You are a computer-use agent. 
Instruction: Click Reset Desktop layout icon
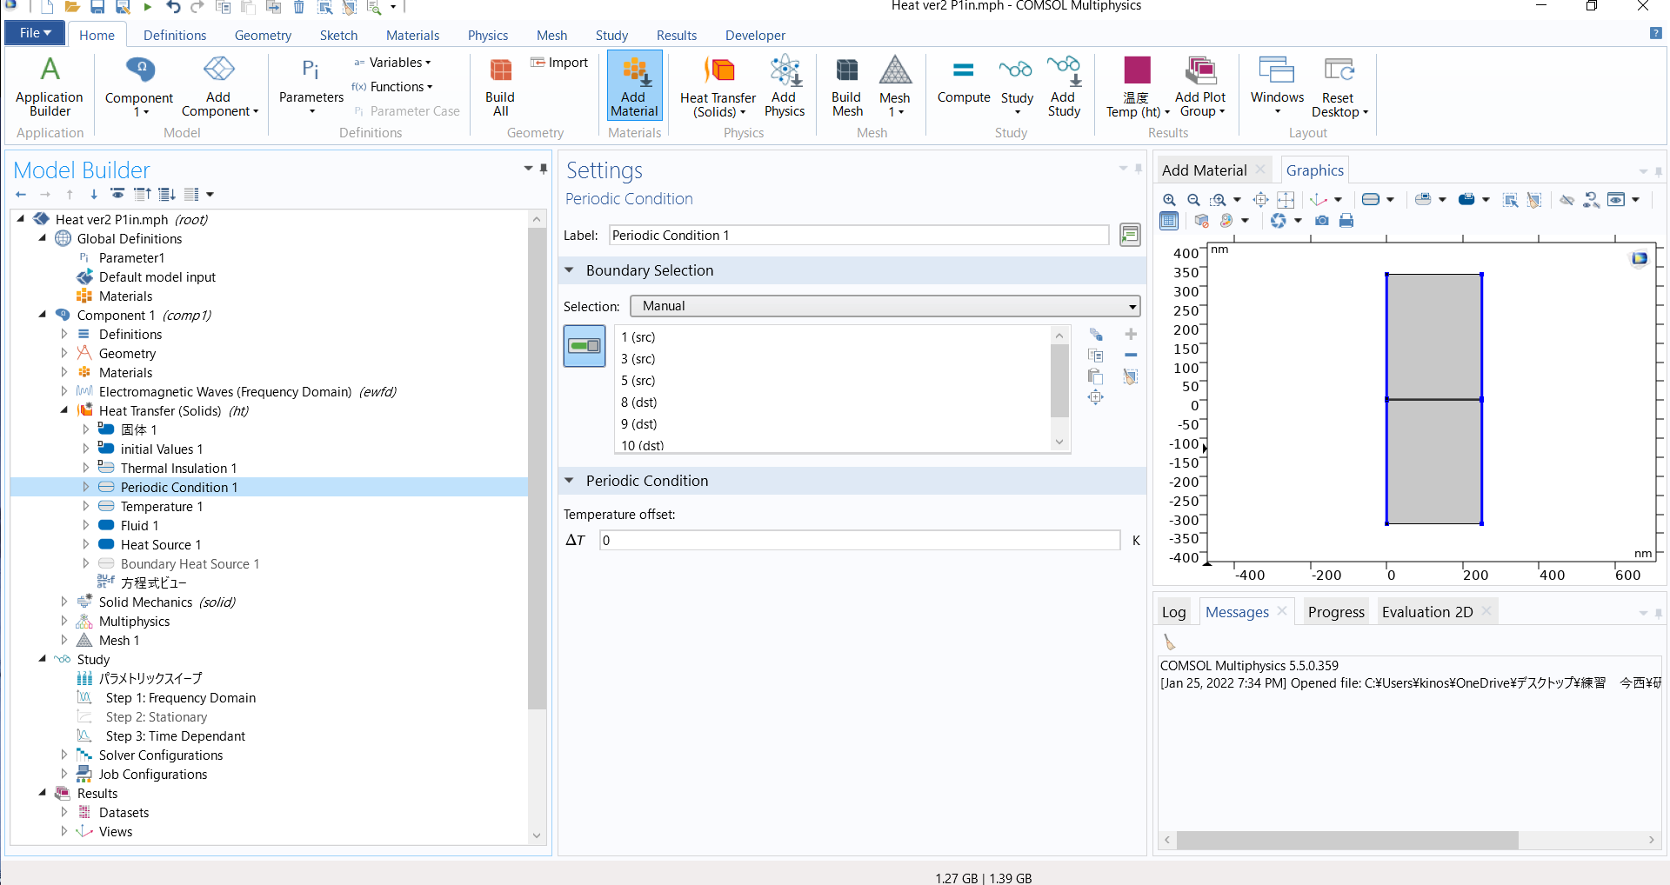[x=1339, y=86]
